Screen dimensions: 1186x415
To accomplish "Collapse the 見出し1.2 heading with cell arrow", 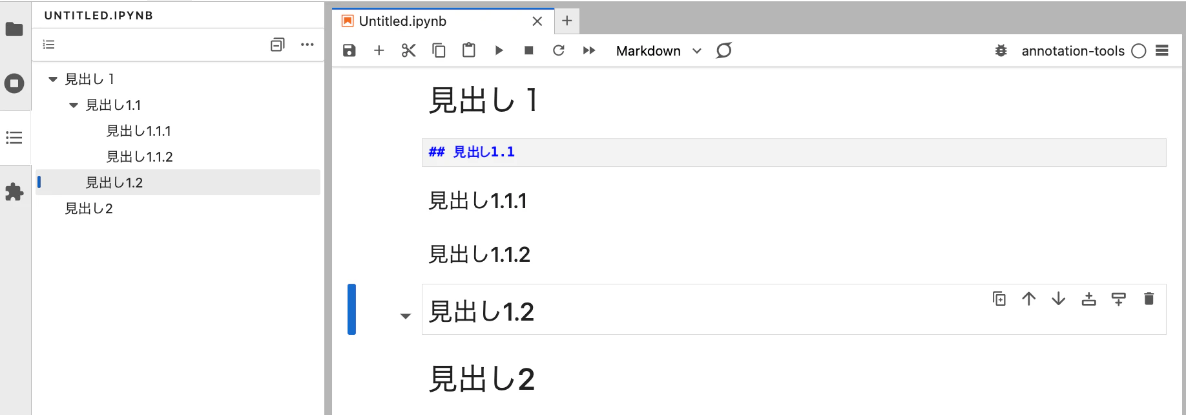I will 406,316.
